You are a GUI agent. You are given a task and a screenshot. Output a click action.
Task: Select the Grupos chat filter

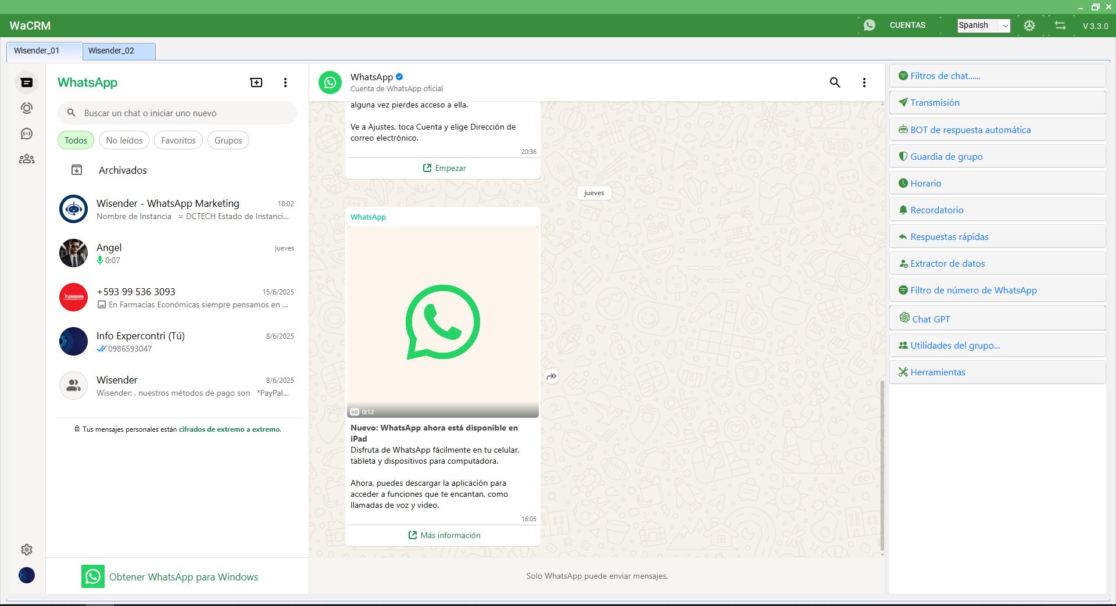point(228,140)
